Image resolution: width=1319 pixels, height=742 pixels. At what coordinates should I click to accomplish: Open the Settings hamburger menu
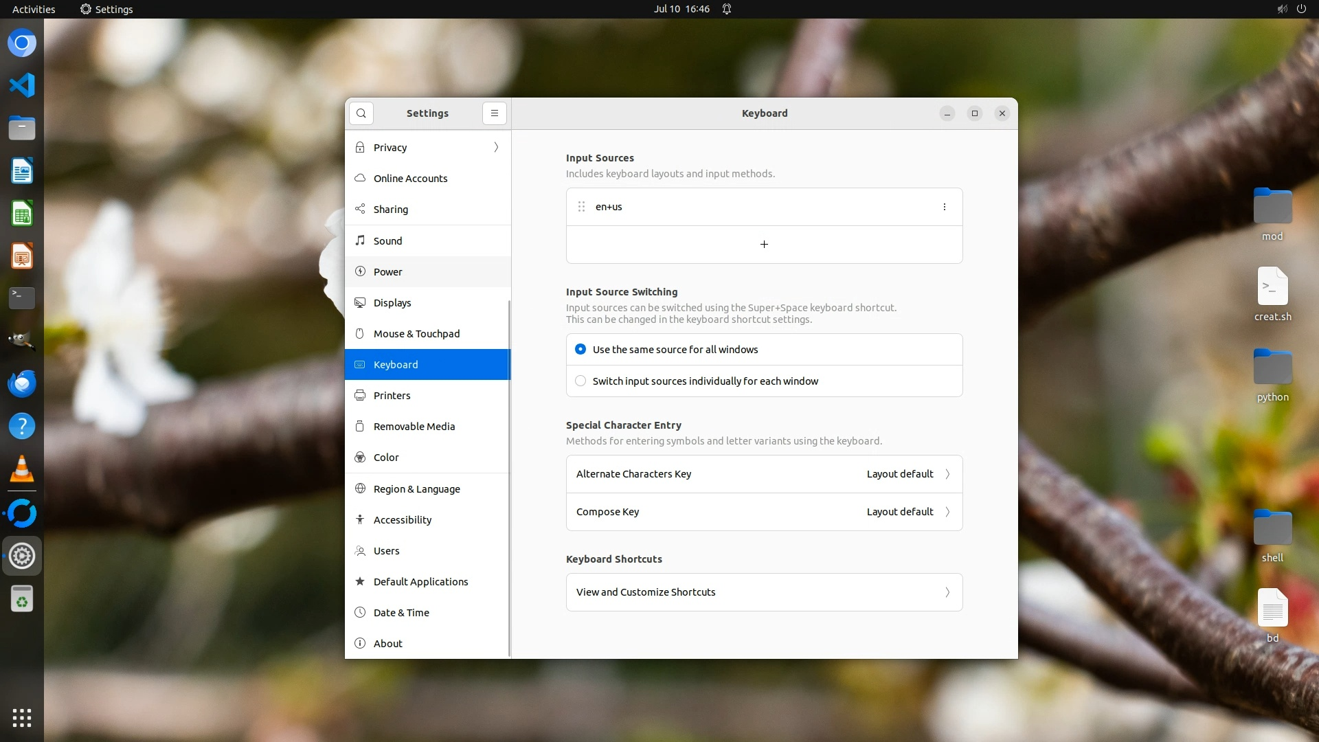tap(494, 113)
